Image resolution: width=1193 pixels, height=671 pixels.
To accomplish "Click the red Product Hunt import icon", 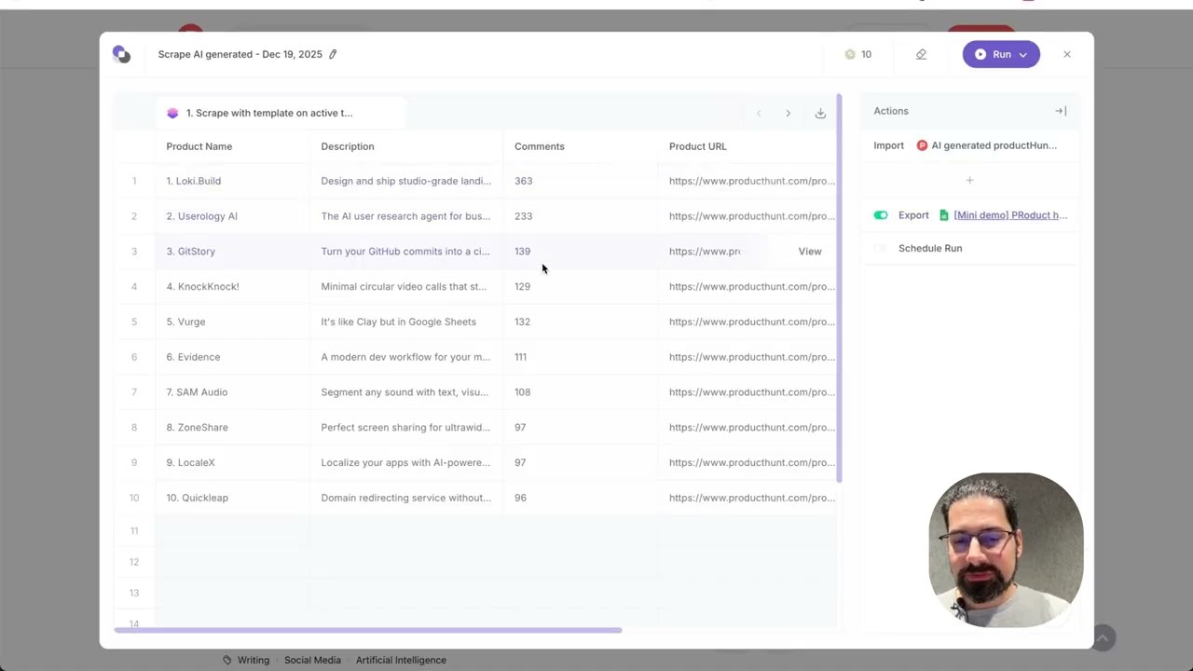I will (922, 145).
